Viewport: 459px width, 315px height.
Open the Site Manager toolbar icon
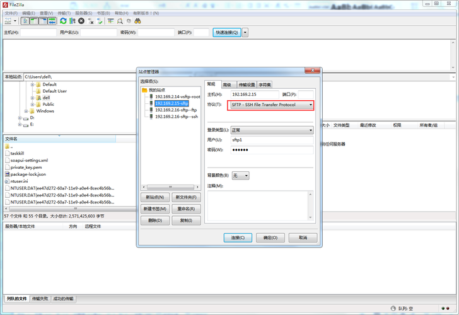[8, 21]
